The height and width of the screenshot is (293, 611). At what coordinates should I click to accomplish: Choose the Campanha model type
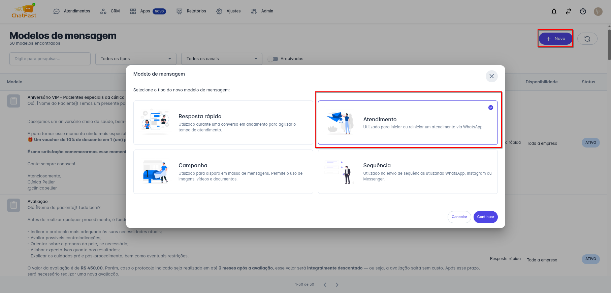[223, 172]
